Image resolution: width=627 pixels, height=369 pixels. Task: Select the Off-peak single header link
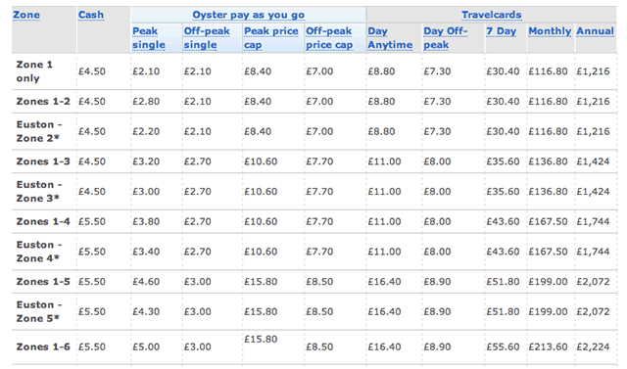point(207,38)
